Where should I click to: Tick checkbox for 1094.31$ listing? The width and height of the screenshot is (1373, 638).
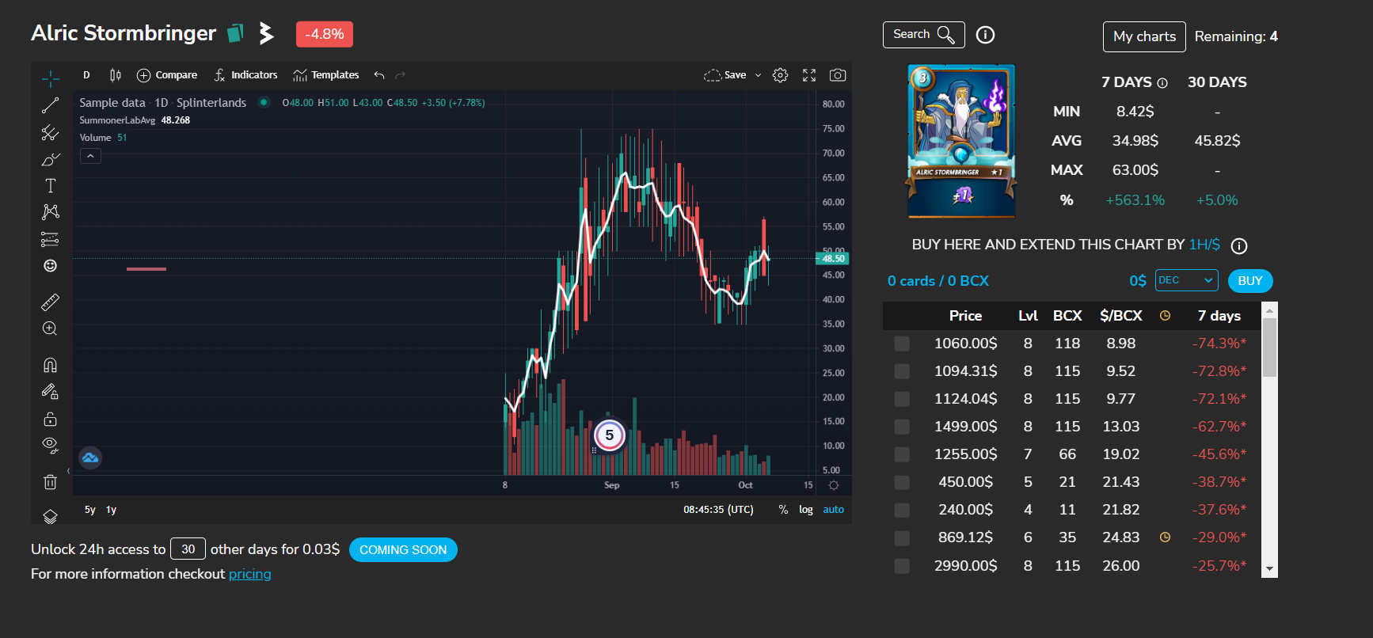coord(901,371)
